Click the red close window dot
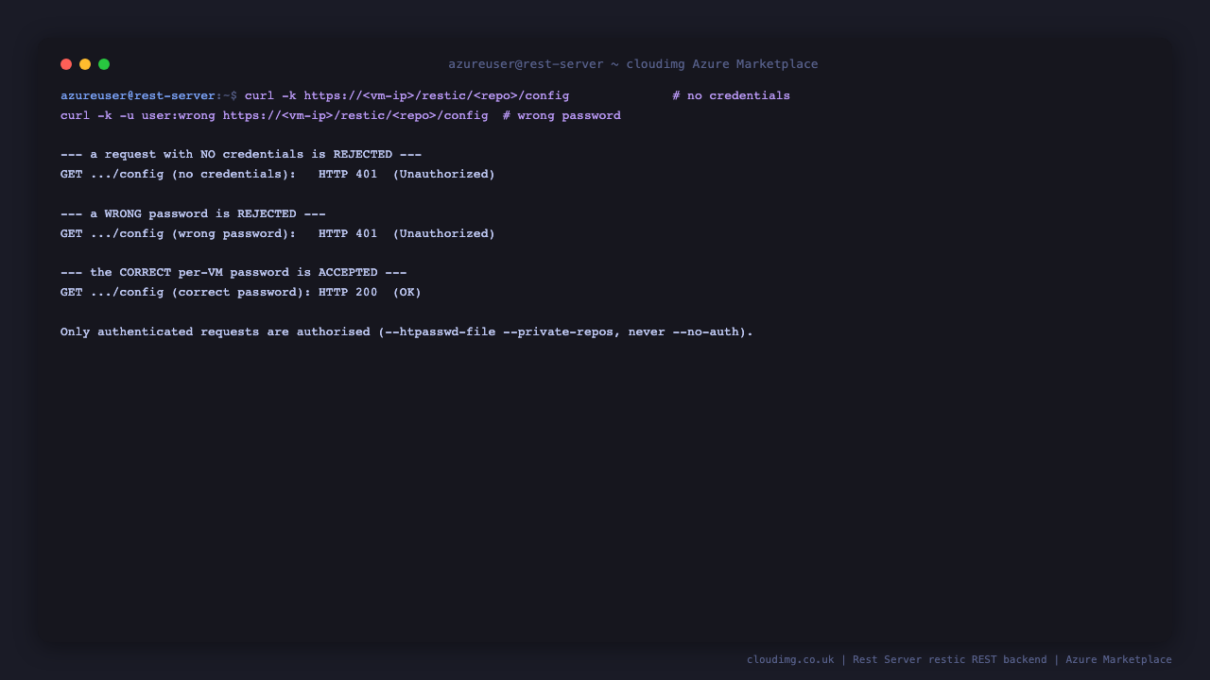Viewport: 1210px width, 680px height. click(x=66, y=64)
